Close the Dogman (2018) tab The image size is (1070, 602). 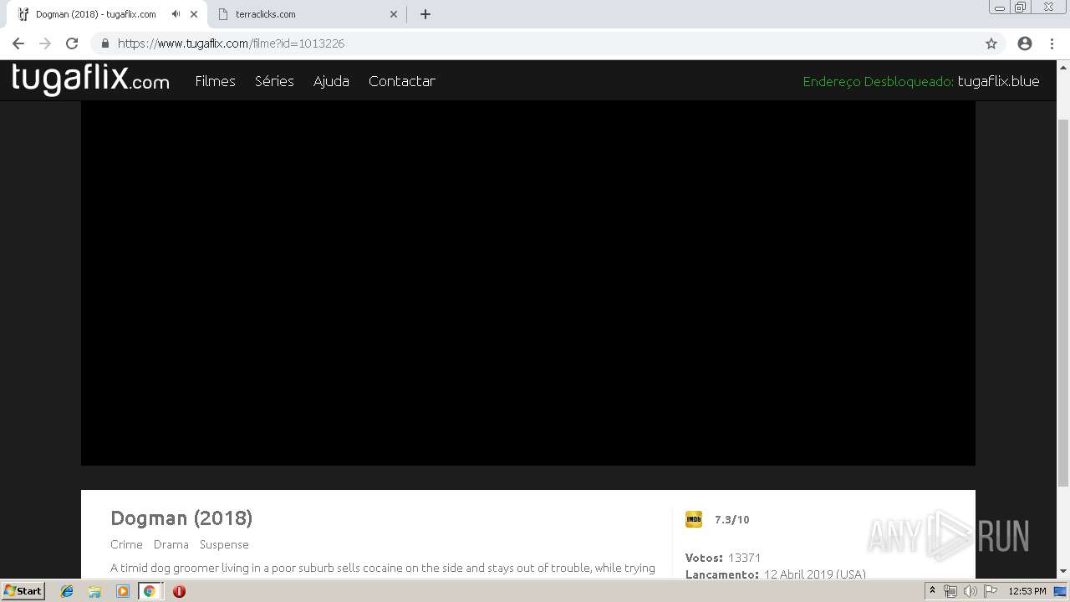pos(194,14)
